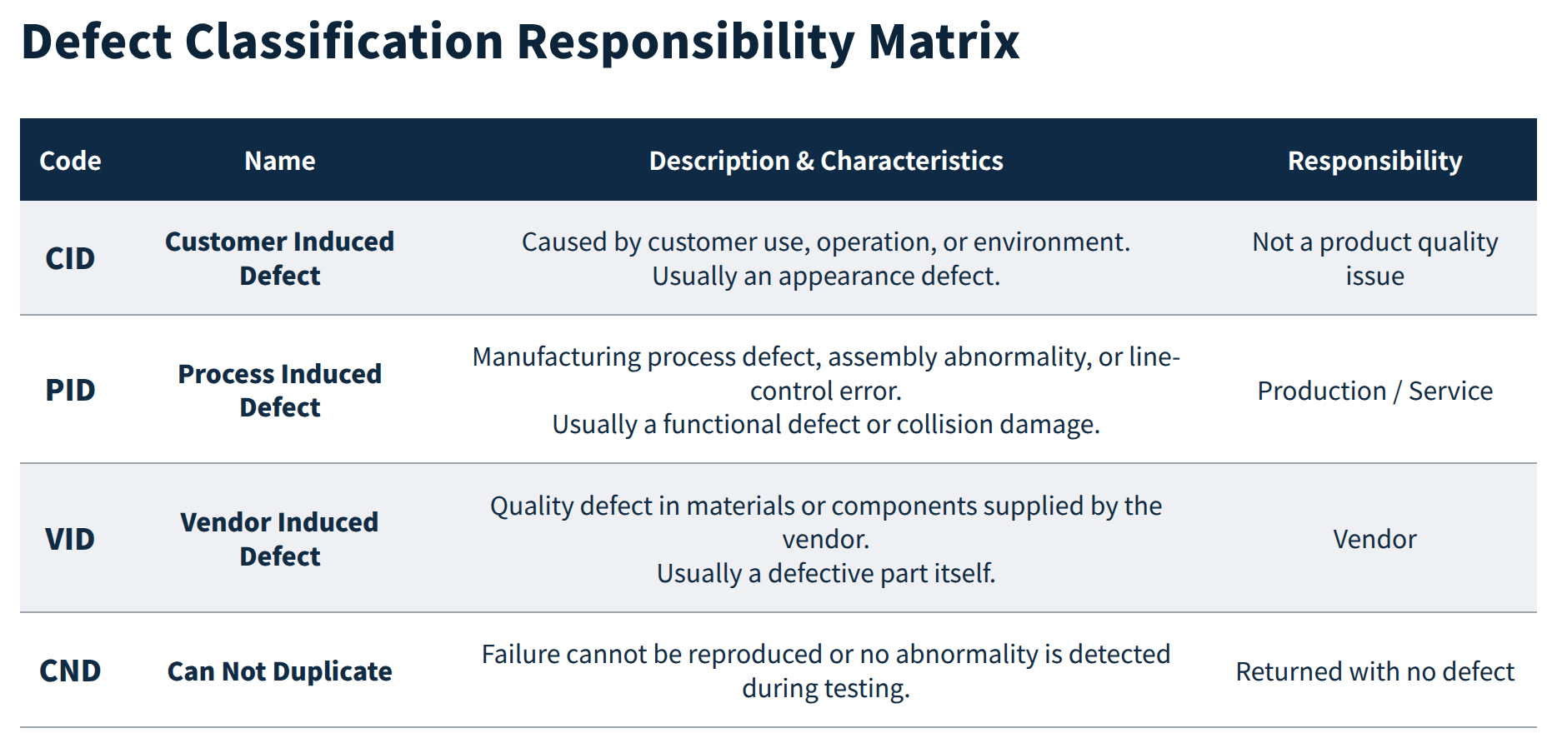Image resolution: width=1557 pixels, height=748 pixels.
Task: Select the Code column header
Action: (70, 161)
